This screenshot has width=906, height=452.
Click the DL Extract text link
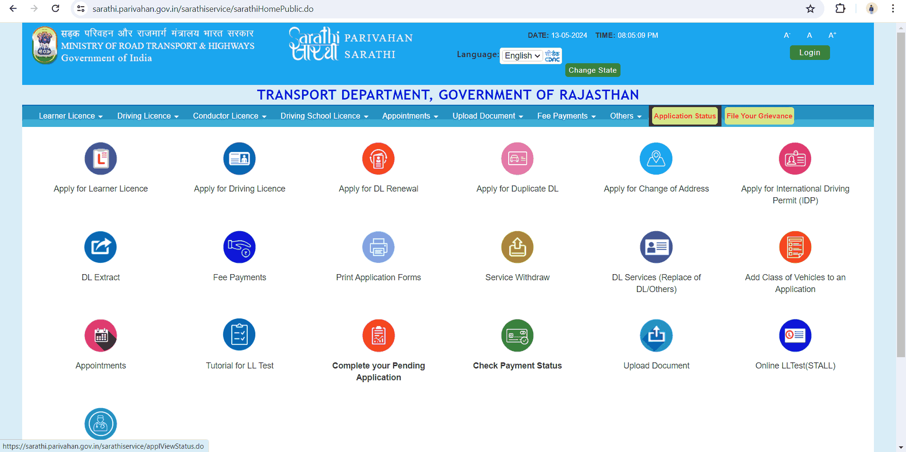(x=101, y=277)
